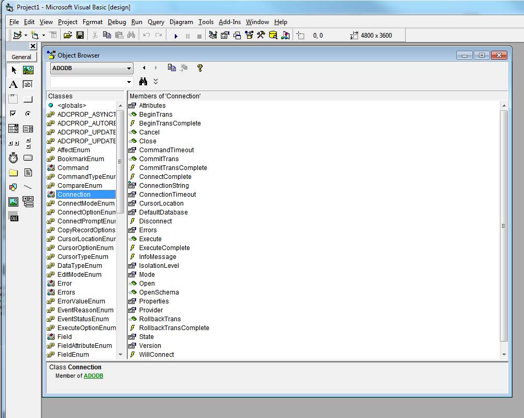This screenshot has width=524, height=418.
Task: Select the CheckBox control tool
Action: click(14, 114)
